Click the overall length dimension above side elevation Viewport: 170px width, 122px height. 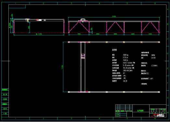pyautogui.click(x=114, y=17)
